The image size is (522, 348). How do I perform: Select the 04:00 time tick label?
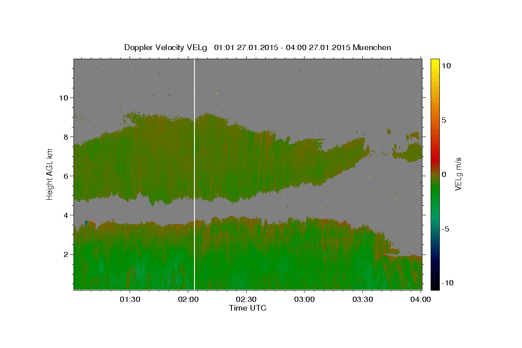[x=421, y=299]
